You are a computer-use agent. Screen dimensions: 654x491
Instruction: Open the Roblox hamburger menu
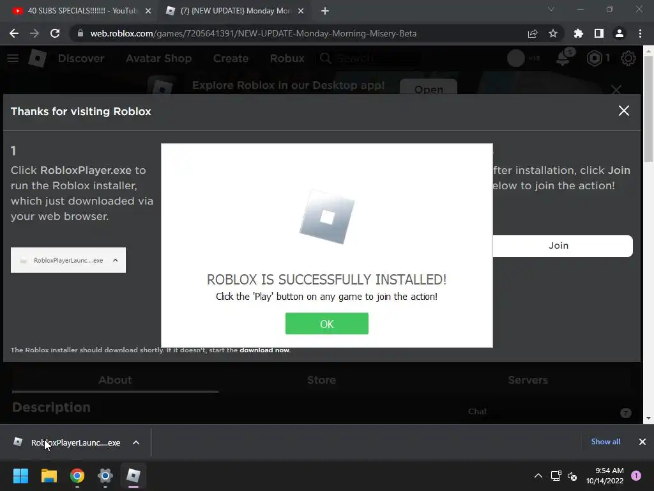coord(13,58)
